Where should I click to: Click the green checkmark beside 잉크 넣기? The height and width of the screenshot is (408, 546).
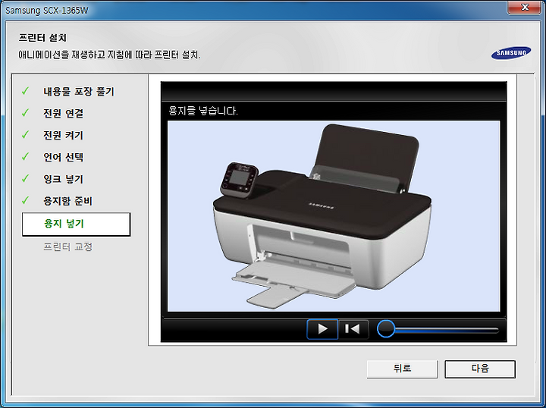click(26, 178)
